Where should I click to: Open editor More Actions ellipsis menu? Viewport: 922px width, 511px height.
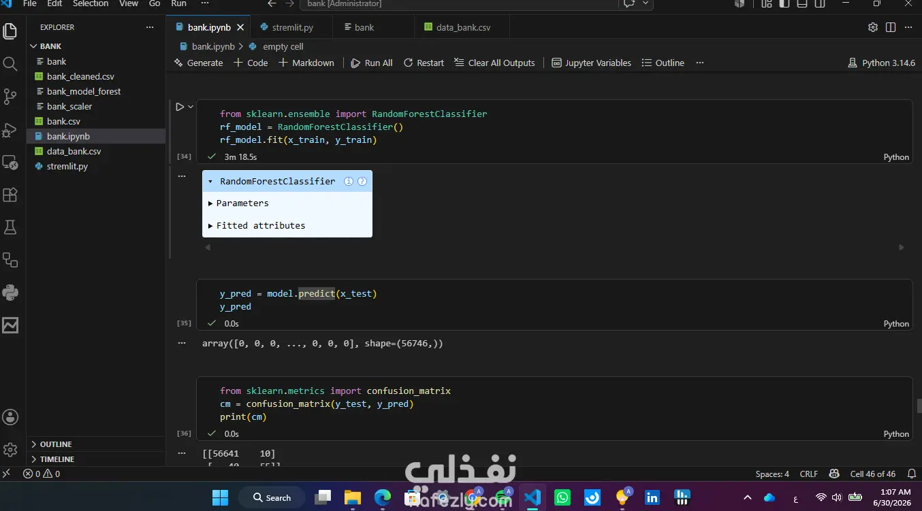(908, 27)
